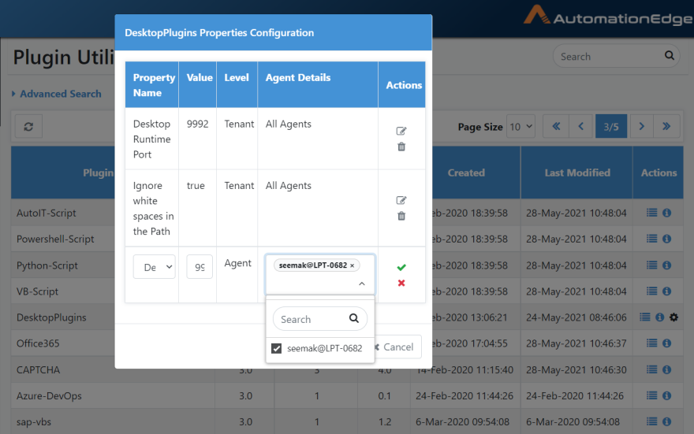Open settings gear for DesktopPlugins row

[673, 317]
